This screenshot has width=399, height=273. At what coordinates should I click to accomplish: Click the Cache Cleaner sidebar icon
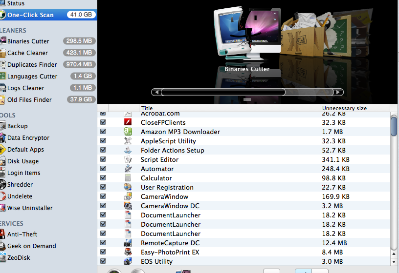tap(3, 53)
